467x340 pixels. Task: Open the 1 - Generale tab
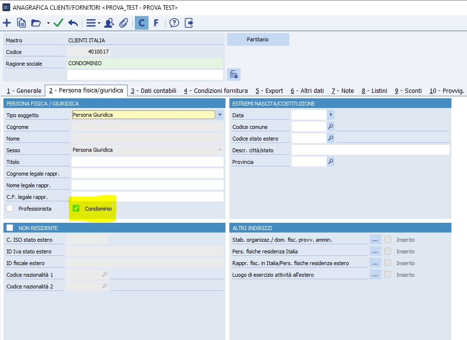pyautogui.click(x=24, y=91)
